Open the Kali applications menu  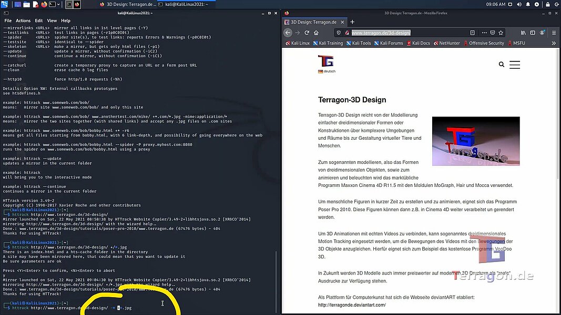pos(4,4)
